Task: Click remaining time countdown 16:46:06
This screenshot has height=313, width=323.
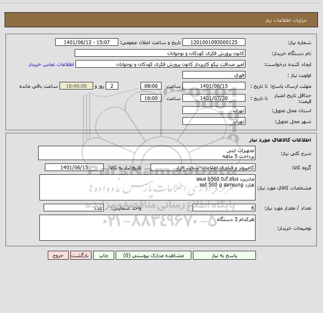Action: (x=76, y=86)
